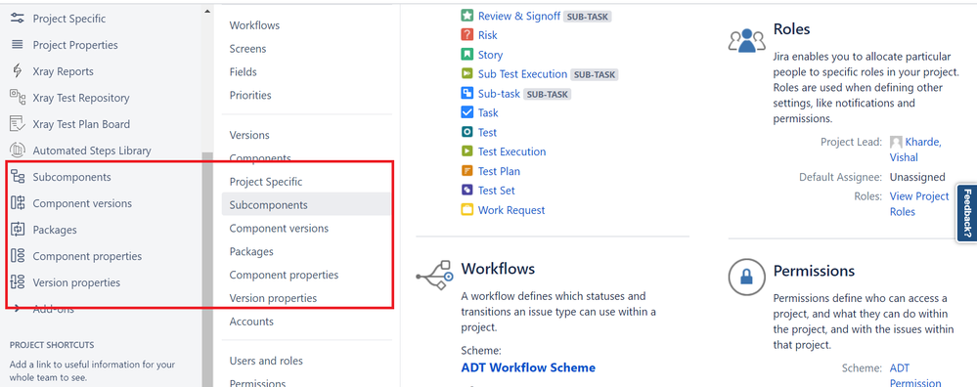Click the Subcomponents tree icon in left sidebar

18,177
